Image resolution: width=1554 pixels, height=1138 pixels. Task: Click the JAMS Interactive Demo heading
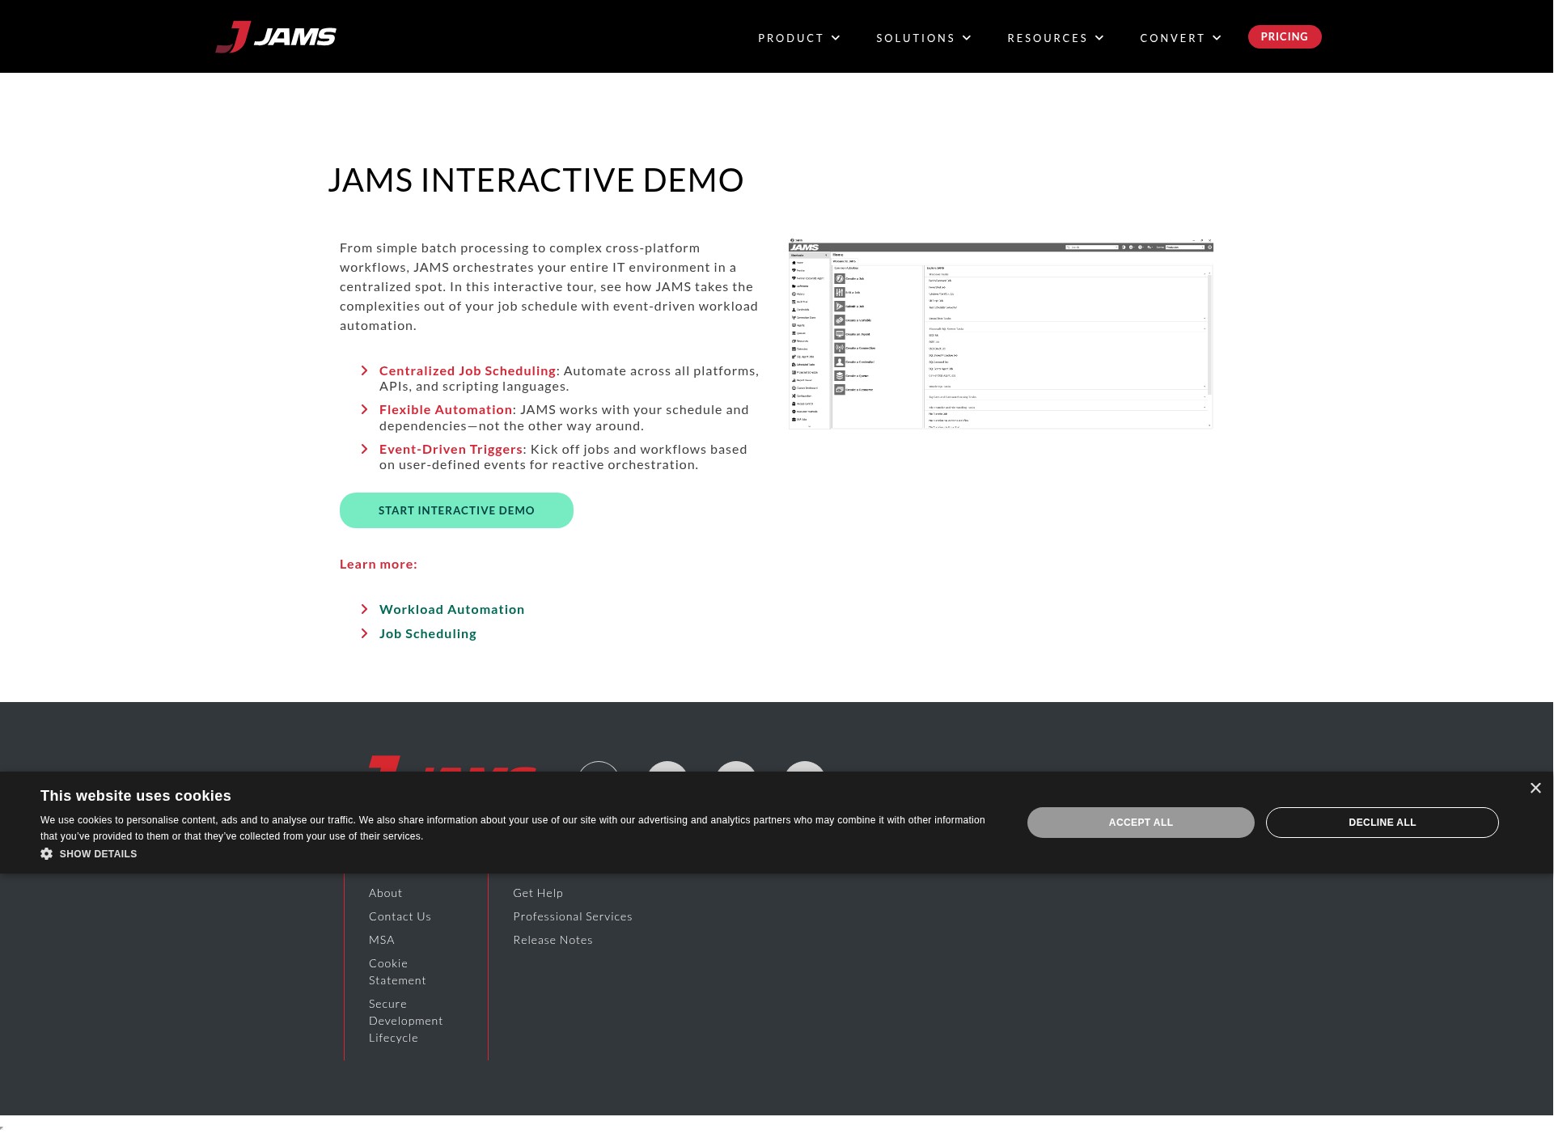536,180
